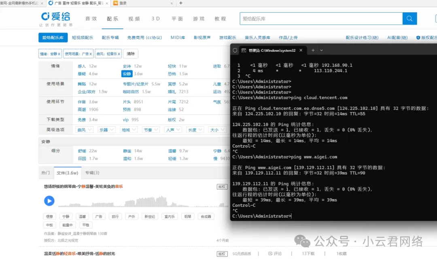Open the 乐器 dropdown filter
Image resolution: width=437 pixels, height=259 pixels.
[106, 130]
